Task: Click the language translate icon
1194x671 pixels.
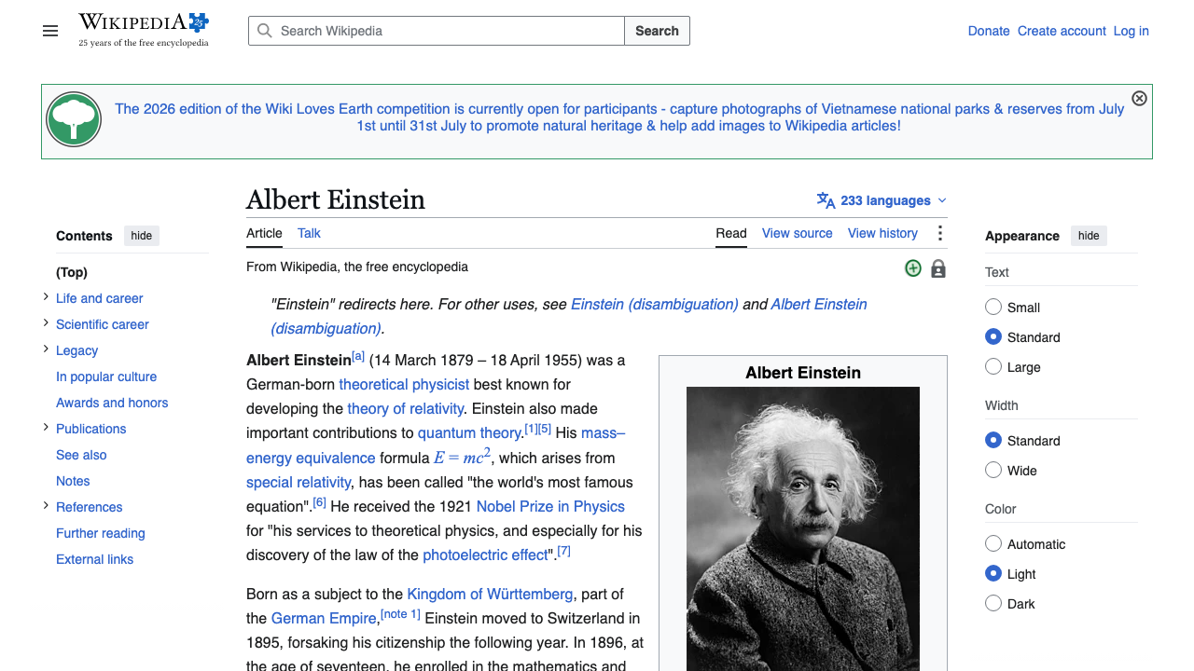Action: click(826, 200)
